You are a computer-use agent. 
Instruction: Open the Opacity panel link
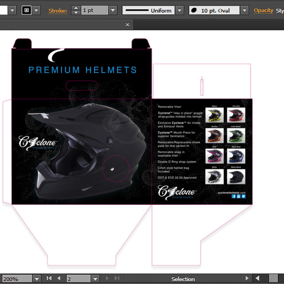click(263, 10)
